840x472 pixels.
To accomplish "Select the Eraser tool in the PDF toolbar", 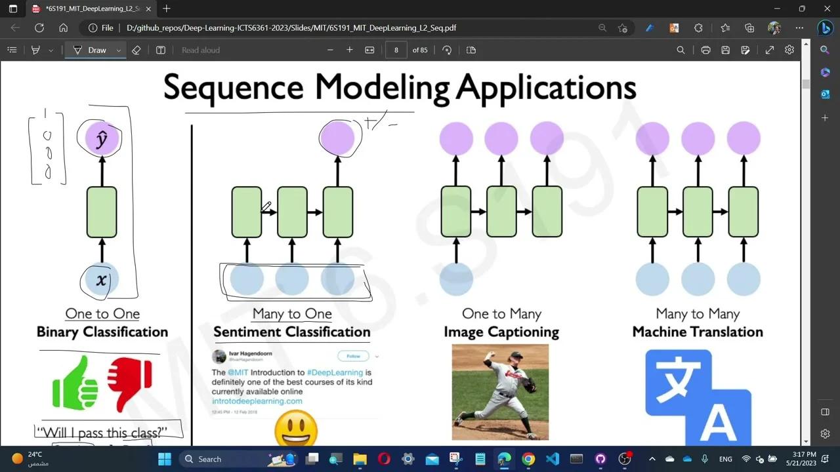I will click(136, 50).
